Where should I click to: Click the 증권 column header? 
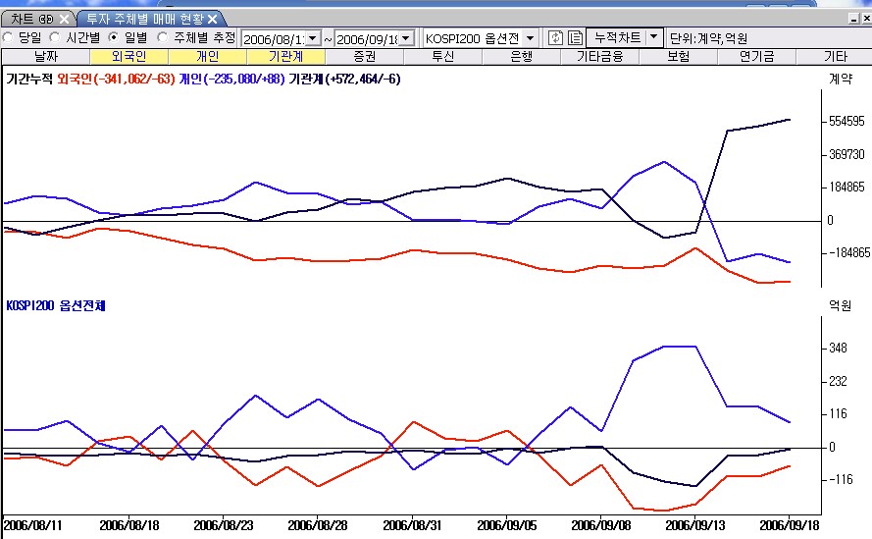(364, 57)
